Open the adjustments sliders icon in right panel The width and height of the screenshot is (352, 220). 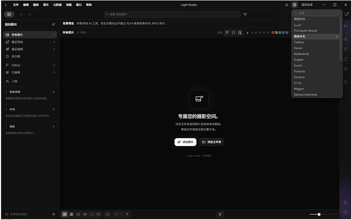[x=345, y=39]
